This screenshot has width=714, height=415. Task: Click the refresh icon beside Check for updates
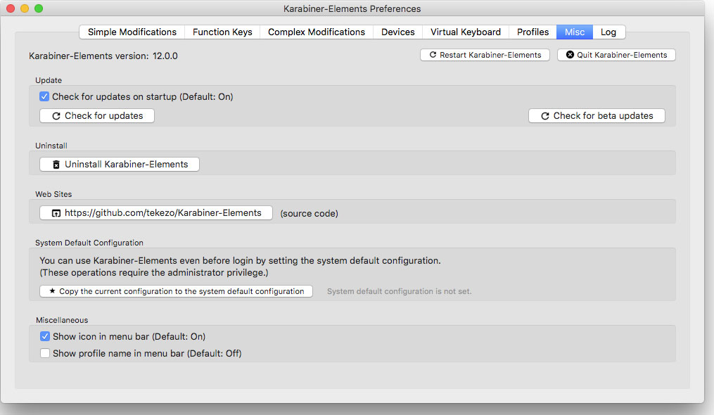(x=56, y=116)
